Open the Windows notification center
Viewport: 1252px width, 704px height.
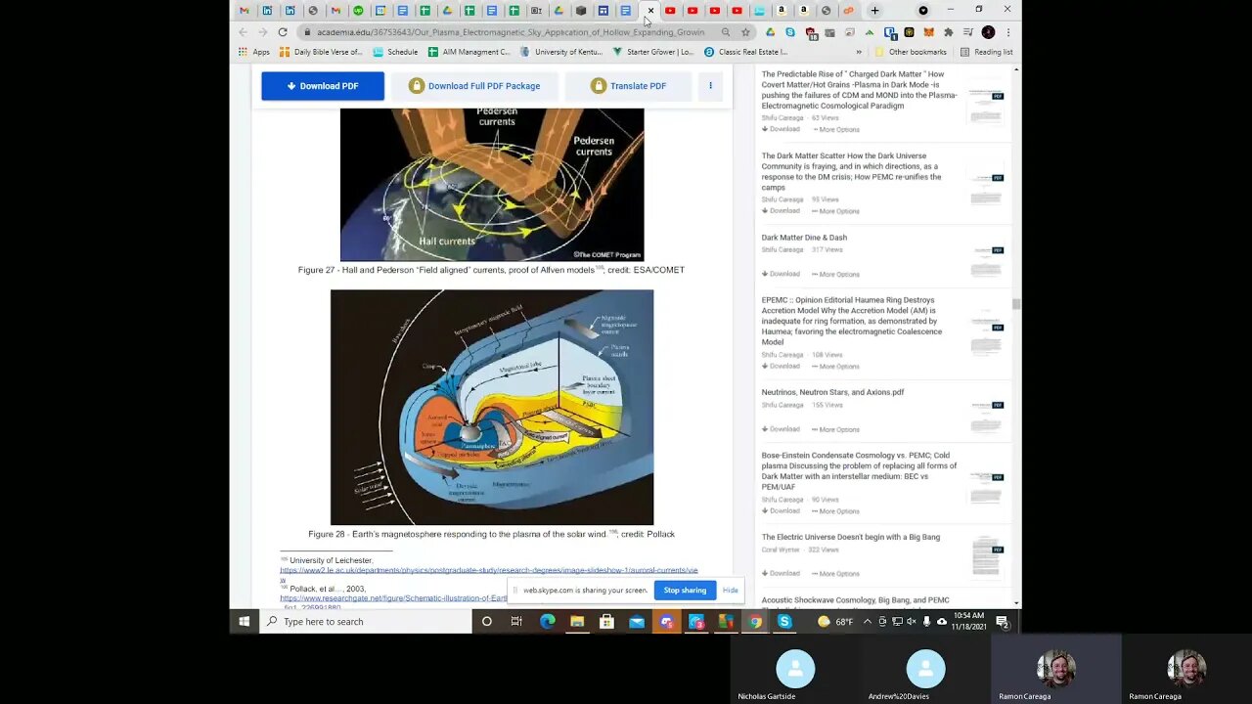[1003, 621]
